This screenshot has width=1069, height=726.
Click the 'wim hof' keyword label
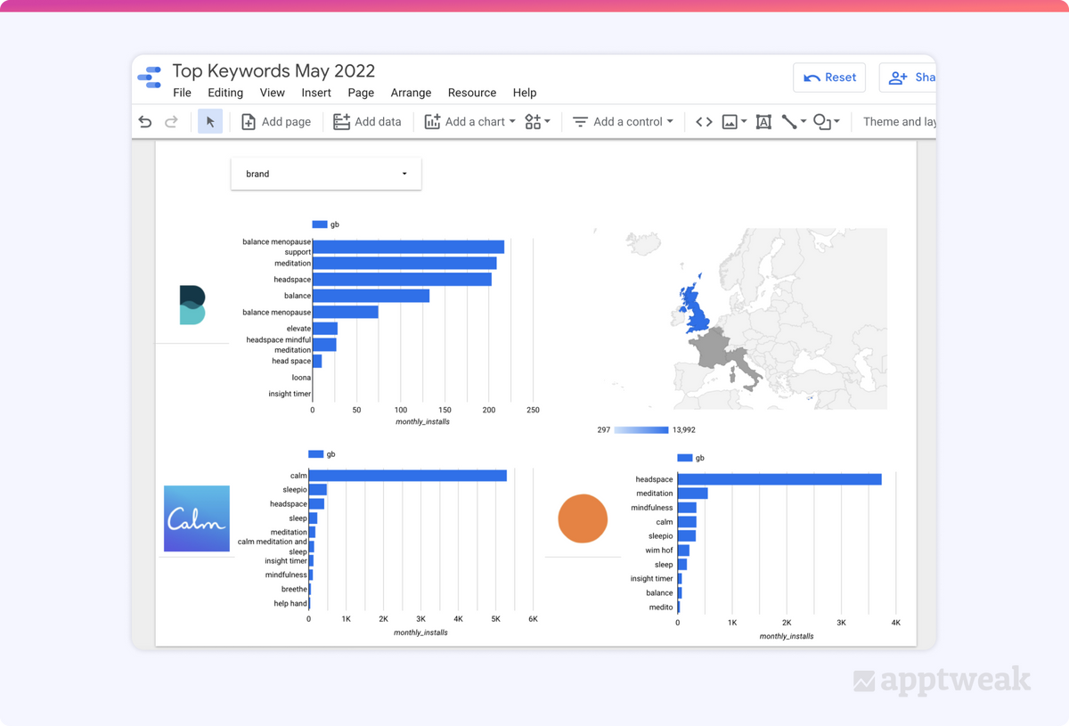659,551
